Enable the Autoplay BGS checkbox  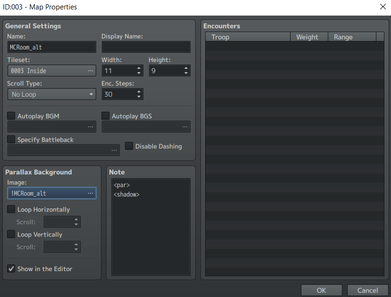(105, 116)
